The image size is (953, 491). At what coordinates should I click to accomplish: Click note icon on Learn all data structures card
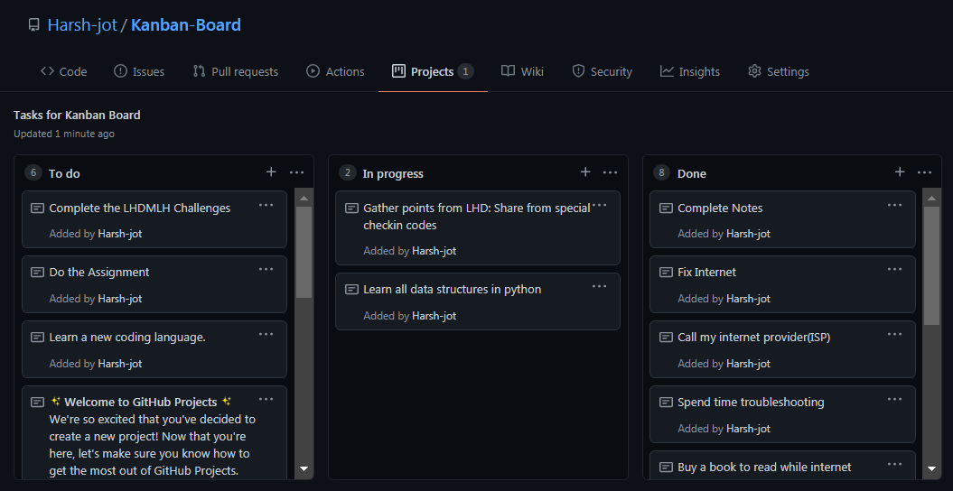tap(351, 290)
